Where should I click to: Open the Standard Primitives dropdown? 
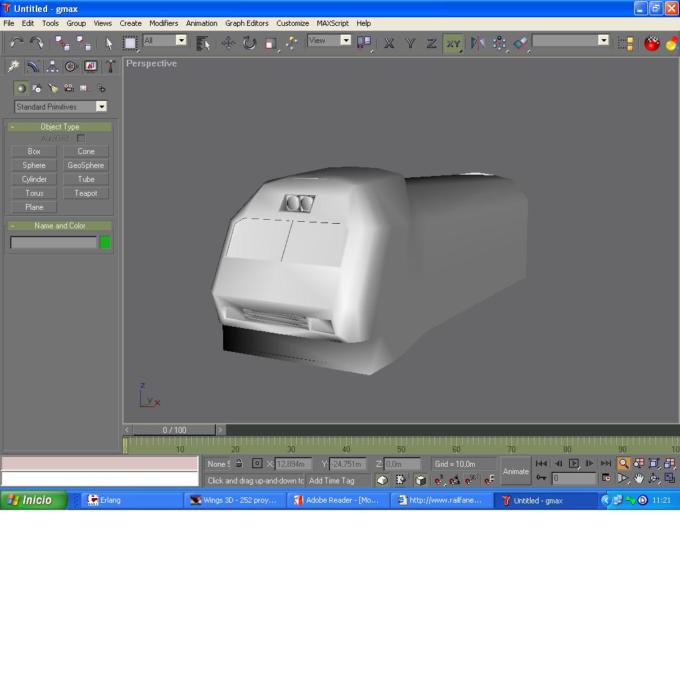[x=101, y=107]
